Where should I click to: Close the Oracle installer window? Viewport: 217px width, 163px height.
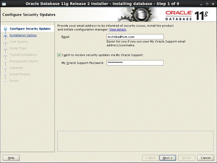pos(213,4)
